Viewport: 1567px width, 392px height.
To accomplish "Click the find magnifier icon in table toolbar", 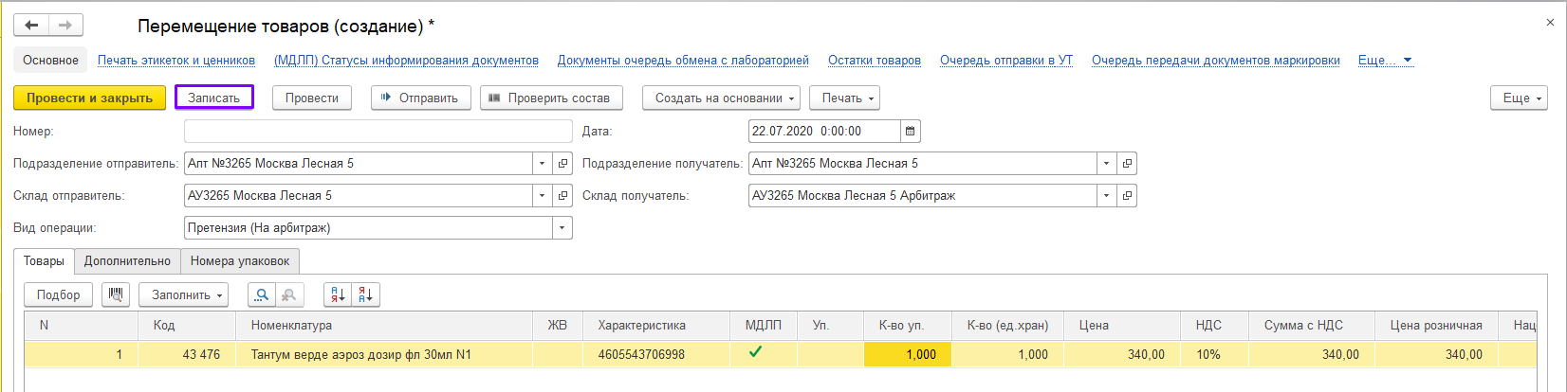I will click(261, 294).
